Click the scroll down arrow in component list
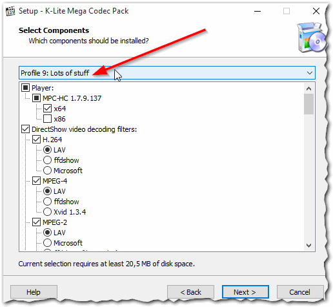 (x=308, y=246)
